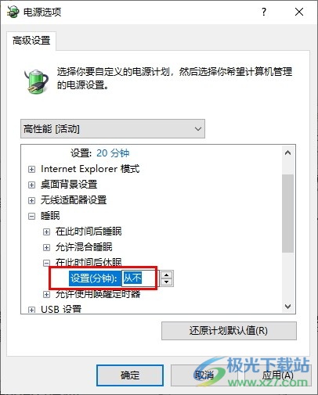Open the 高性能 [活动] power plan dropdown
The height and width of the screenshot is (395, 318).
[113, 129]
